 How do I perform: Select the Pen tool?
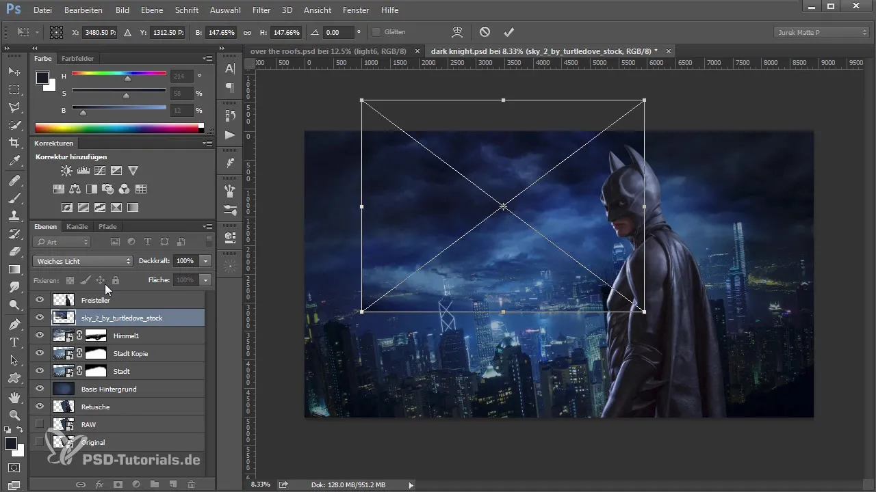14,324
